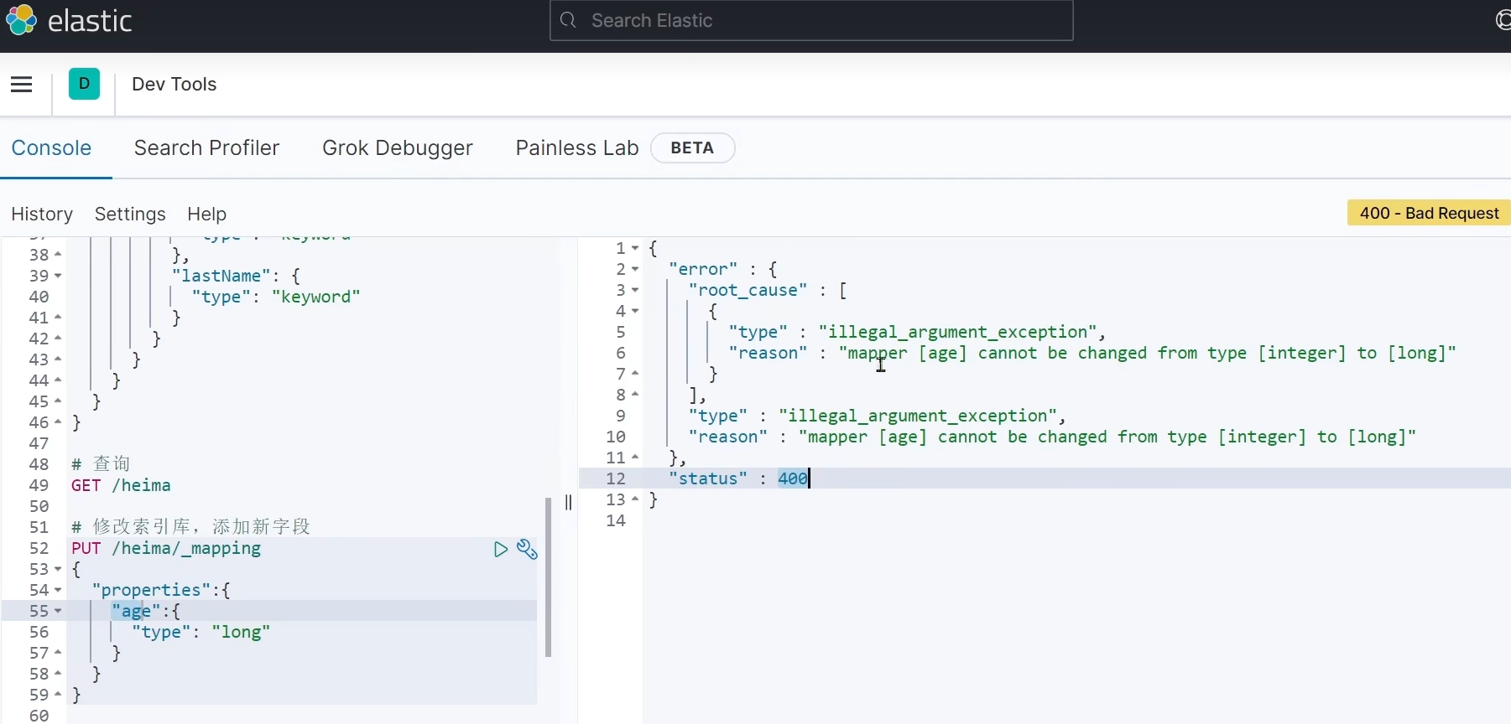Open the Grok Debugger tab
1511x724 pixels.
(x=398, y=148)
